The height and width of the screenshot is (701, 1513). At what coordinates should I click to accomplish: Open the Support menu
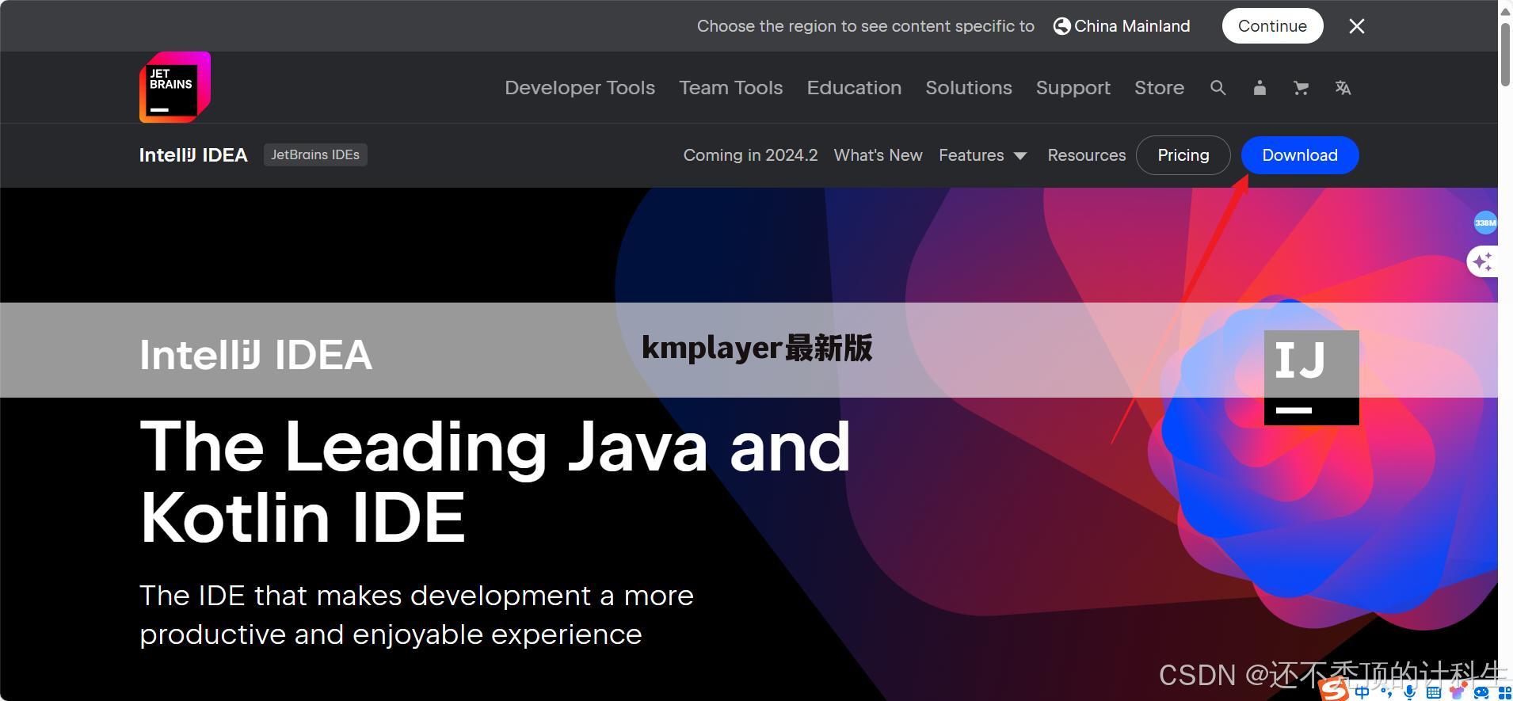(1073, 88)
